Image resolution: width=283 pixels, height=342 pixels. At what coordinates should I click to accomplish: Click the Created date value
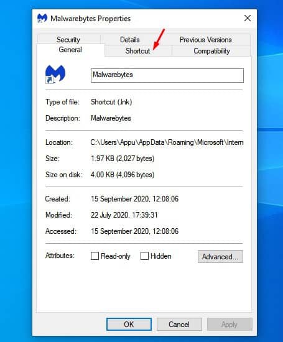(134, 199)
